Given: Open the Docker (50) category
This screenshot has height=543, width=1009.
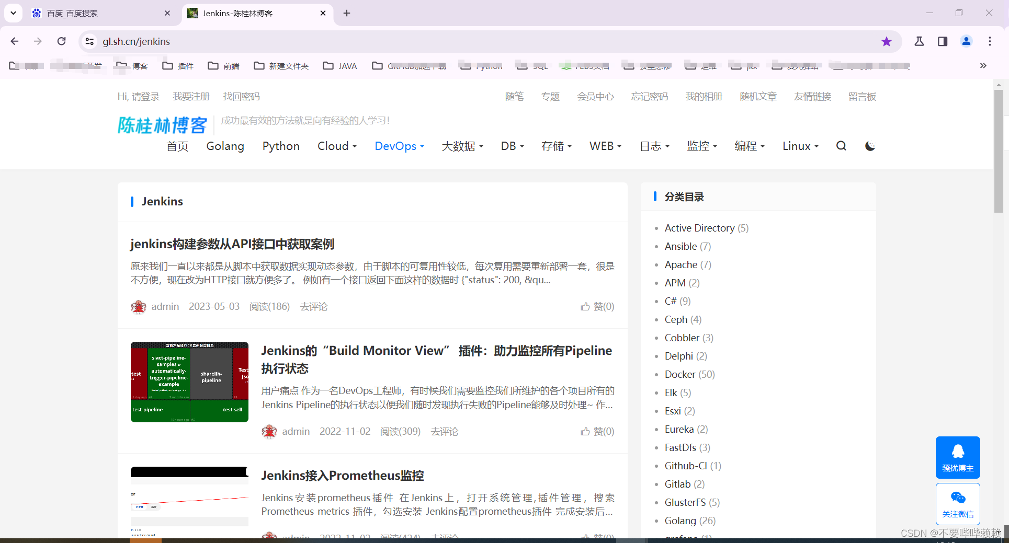Looking at the screenshot, I should [689, 374].
